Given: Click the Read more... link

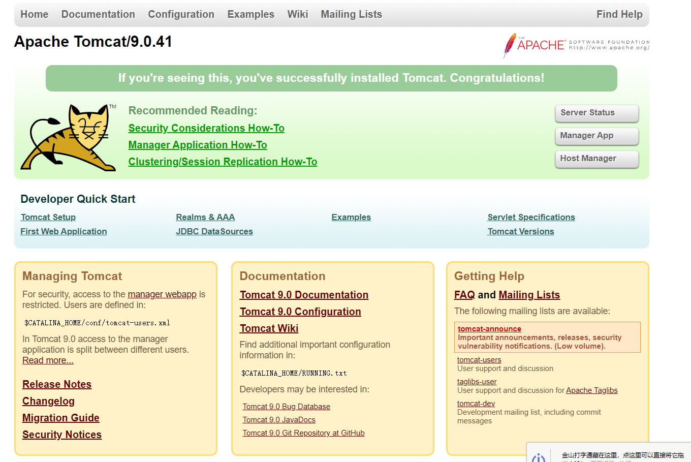Looking at the screenshot, I should pyautogui.click(x=48, y=360).
